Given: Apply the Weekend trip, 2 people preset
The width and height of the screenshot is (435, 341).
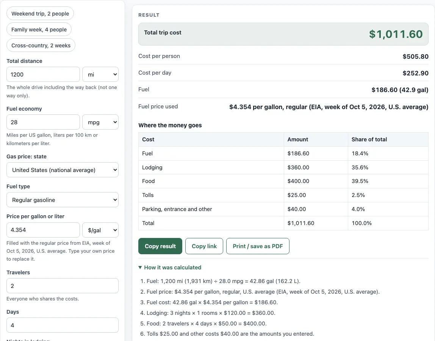Looking at the screenshot, I should (40, 14).
